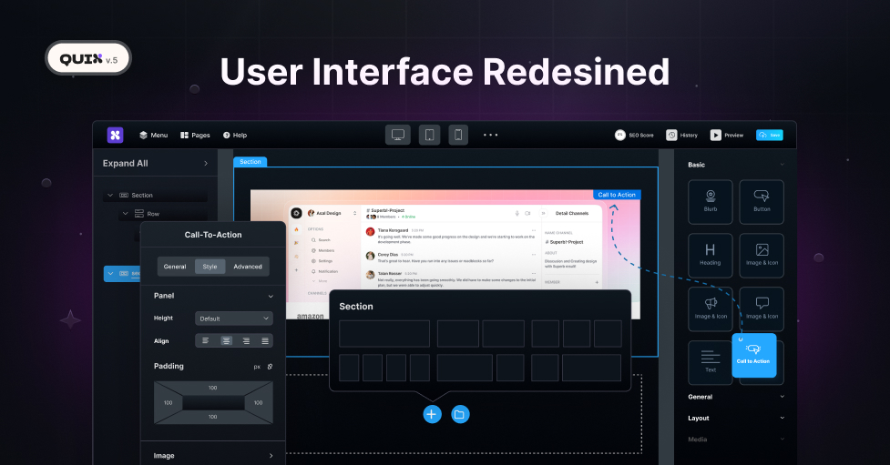Switch to desktop device preview
The height and width of the screenshot is (465, 890).
pyautogui.click(x=398, y=135)
